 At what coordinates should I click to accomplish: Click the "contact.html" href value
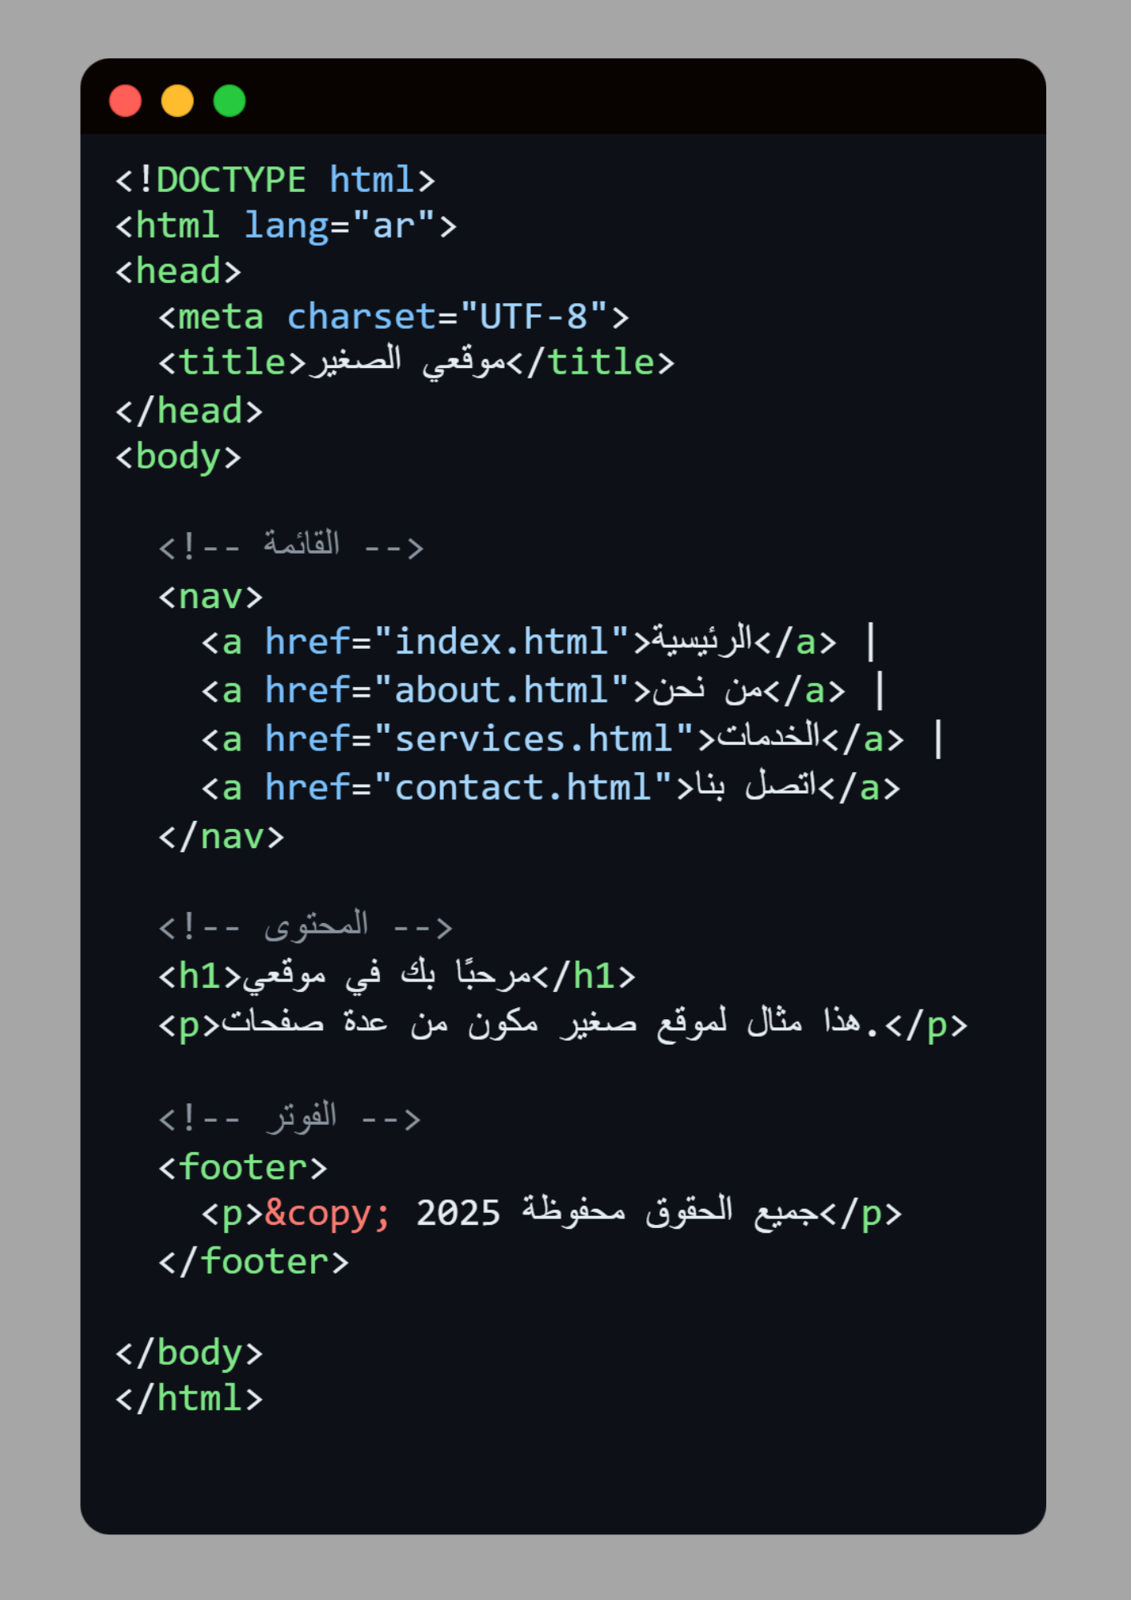coord(522,788)
